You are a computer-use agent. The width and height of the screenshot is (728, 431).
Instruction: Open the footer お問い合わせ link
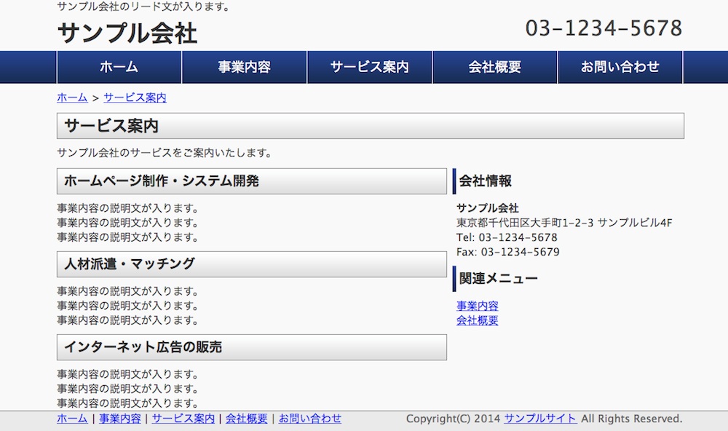pyautogui.click(x=310, y=419)
